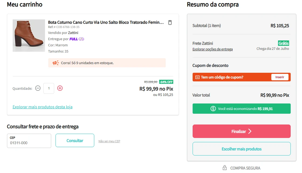Click the FULL delivery truck logo

point(77,39)
